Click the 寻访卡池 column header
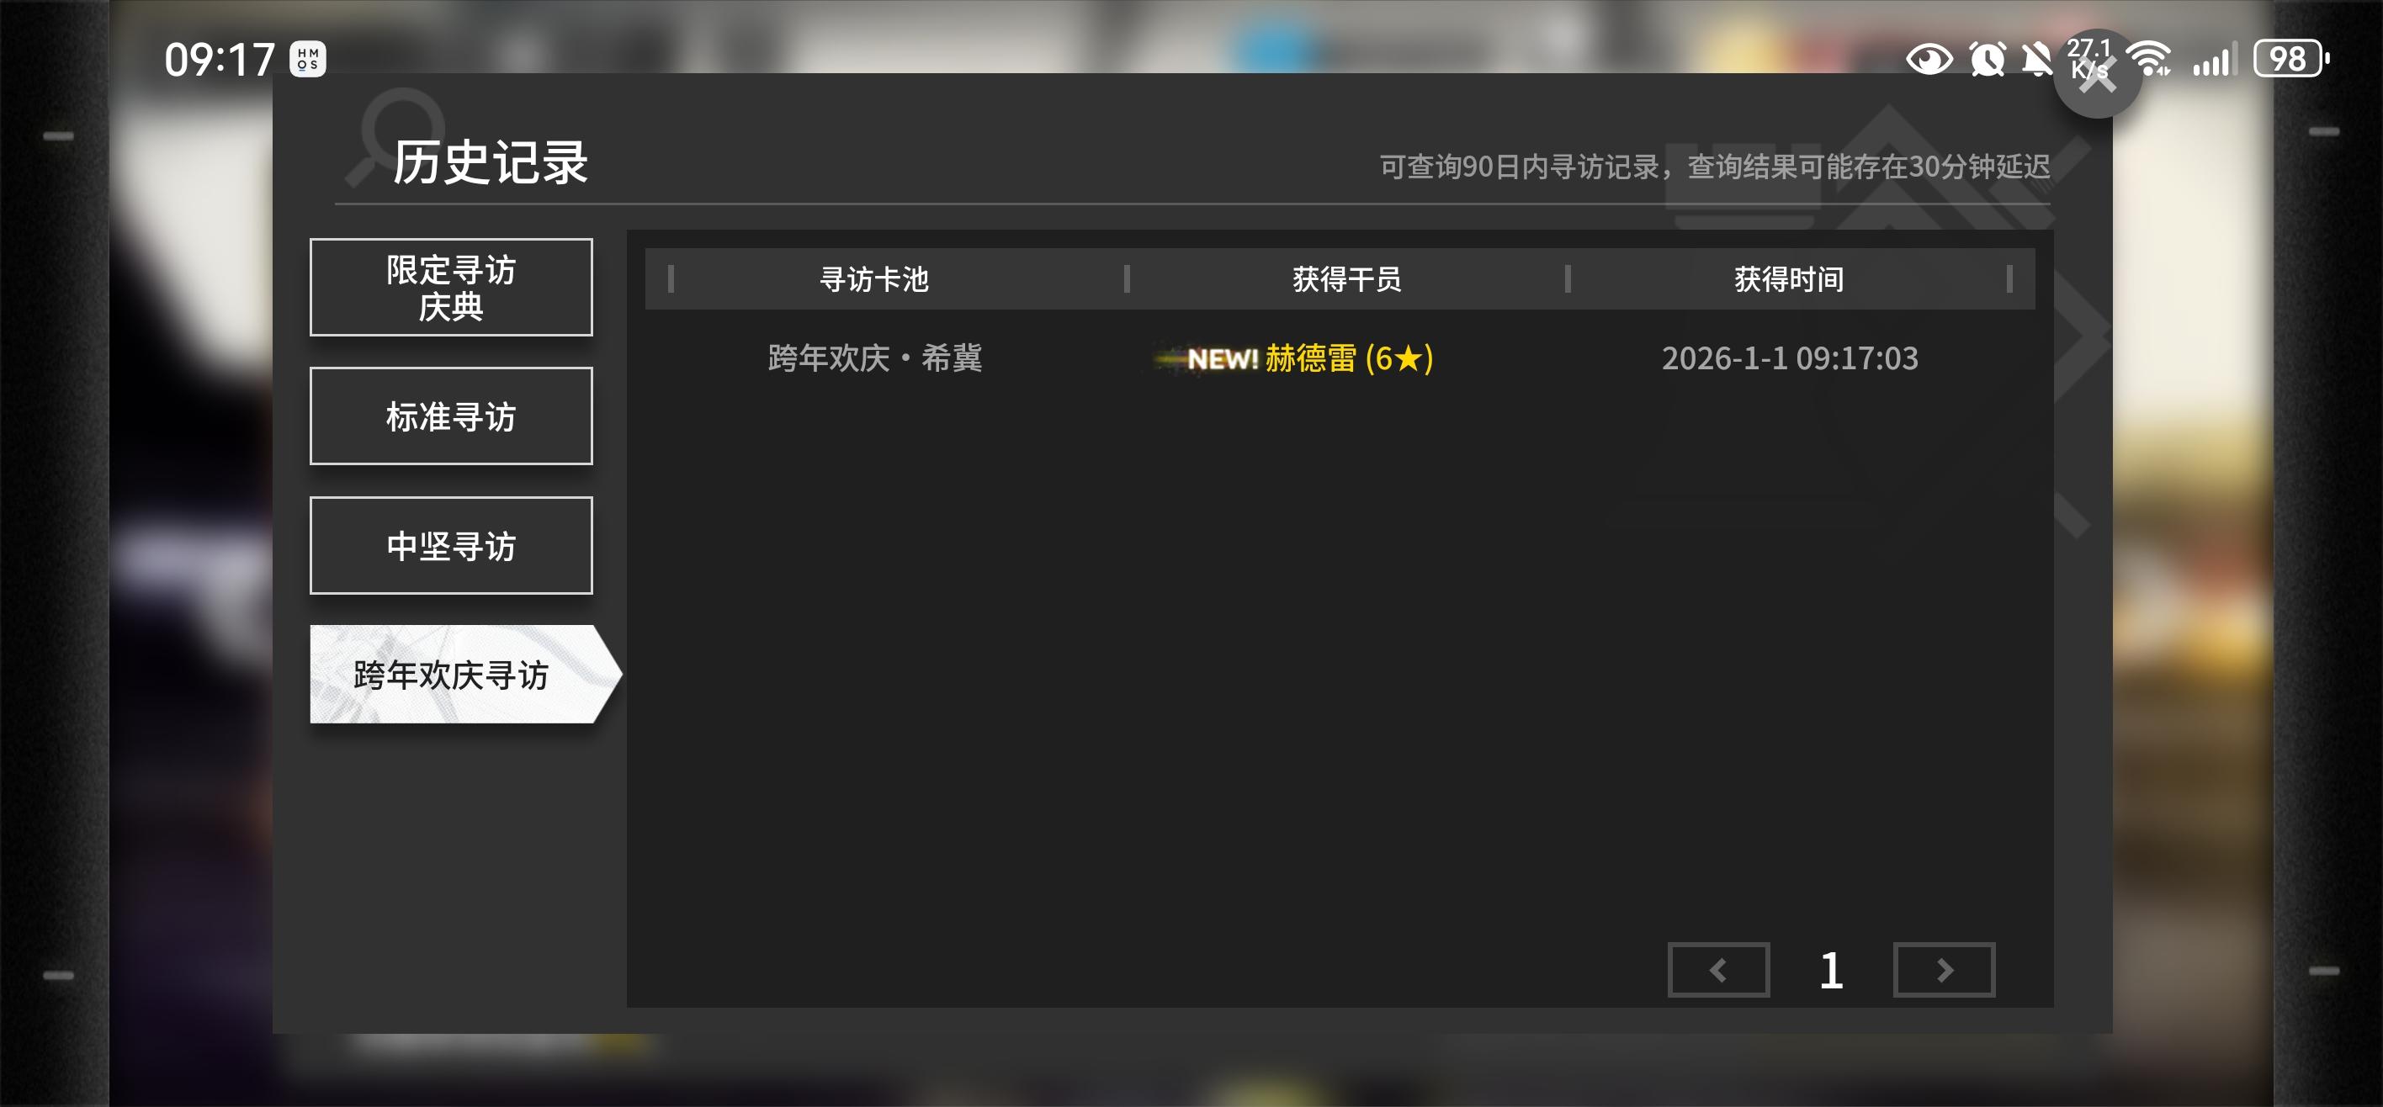2383x1107 pixels. coord(873,278)
